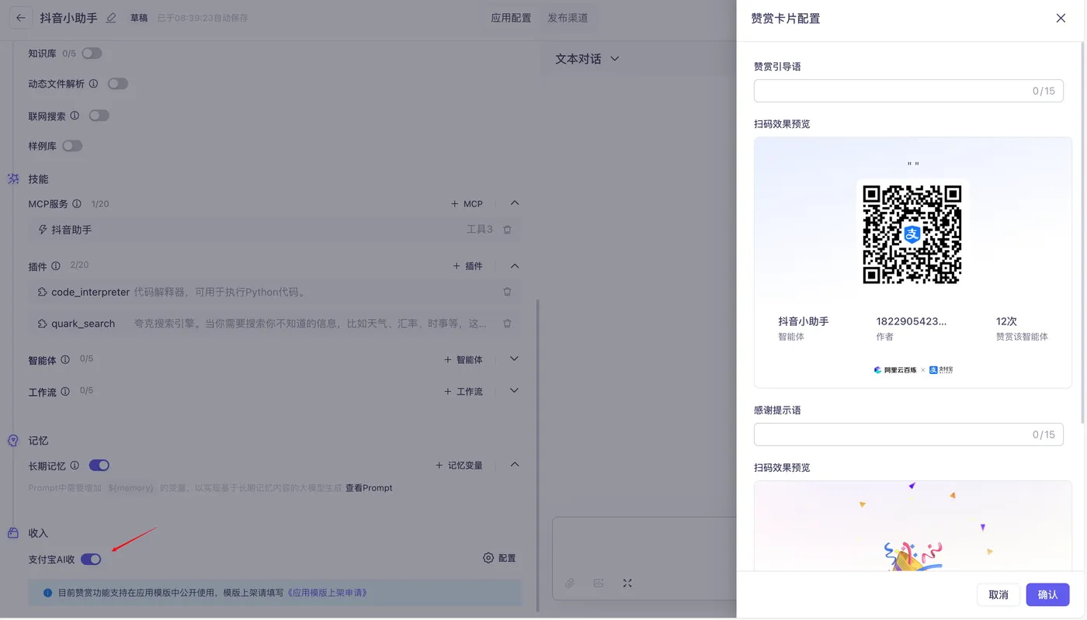
Task: Show info tooltip for 联网搜索
Action: [75, 116]
